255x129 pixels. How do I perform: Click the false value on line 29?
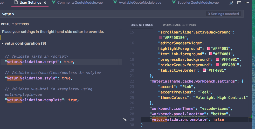218,119
